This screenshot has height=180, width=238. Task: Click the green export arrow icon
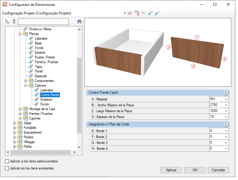click(x=150, y=13)
